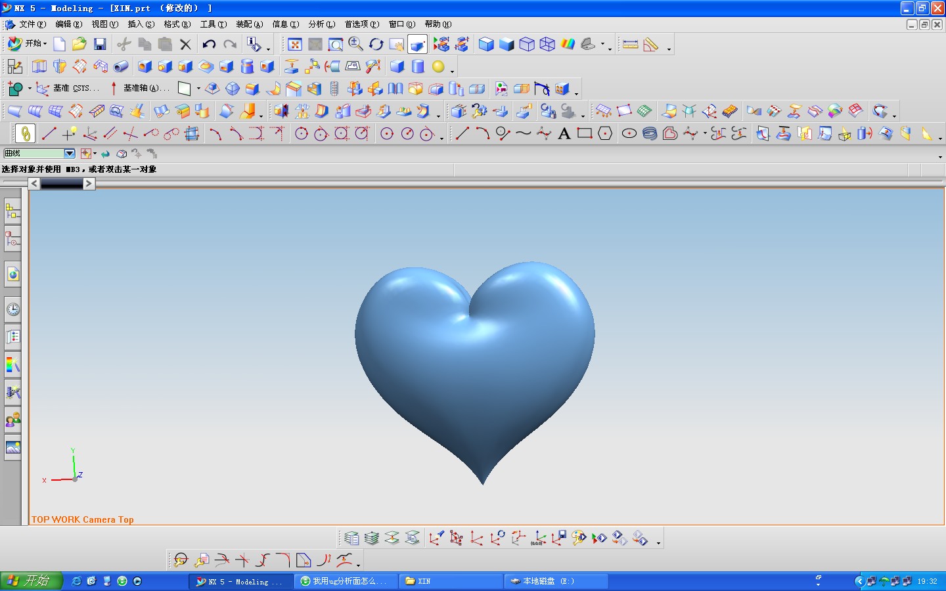Click the right scroll arrow above the viewport

(89, 184)
